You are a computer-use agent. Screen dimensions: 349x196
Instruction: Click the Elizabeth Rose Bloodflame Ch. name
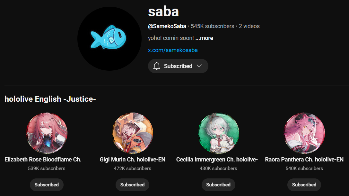pos(43,160)
